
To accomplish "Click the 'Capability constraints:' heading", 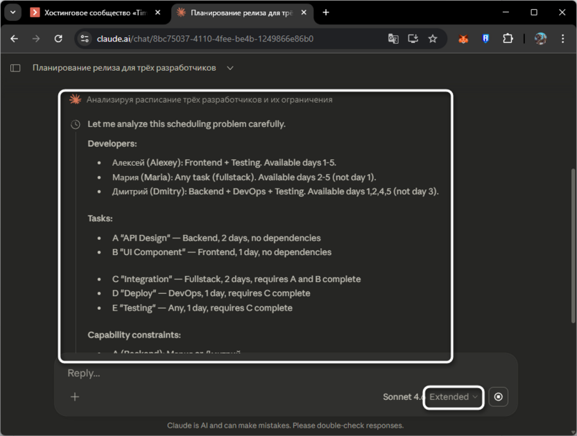I will [135, 335].
